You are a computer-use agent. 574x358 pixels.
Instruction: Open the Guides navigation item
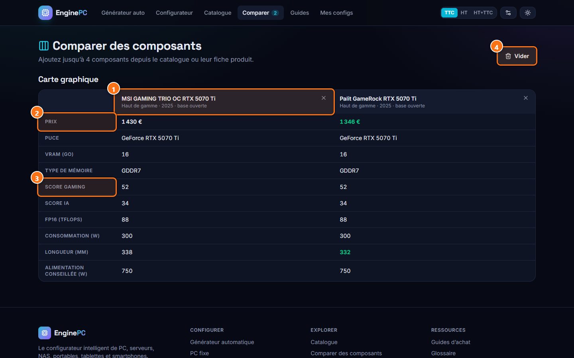[300, 13]
